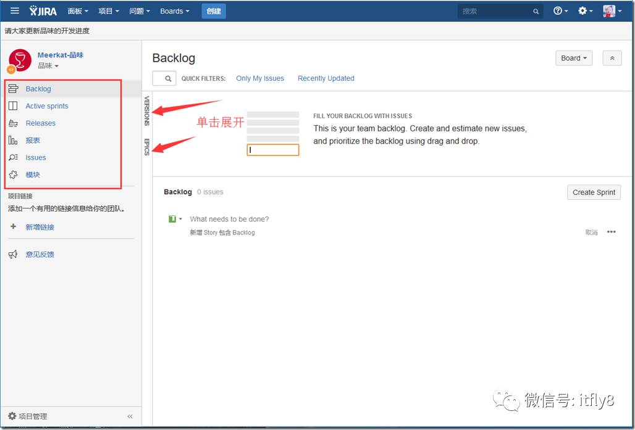635x430 pixels.
Task: Click the 项目管理 gear icon
Action: point(12,416)
